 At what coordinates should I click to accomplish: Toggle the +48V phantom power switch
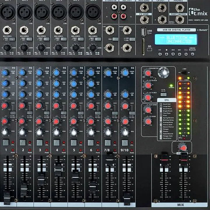click(x=184, y=73)
